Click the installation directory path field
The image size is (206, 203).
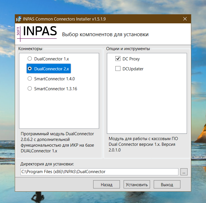coord(99,172)
